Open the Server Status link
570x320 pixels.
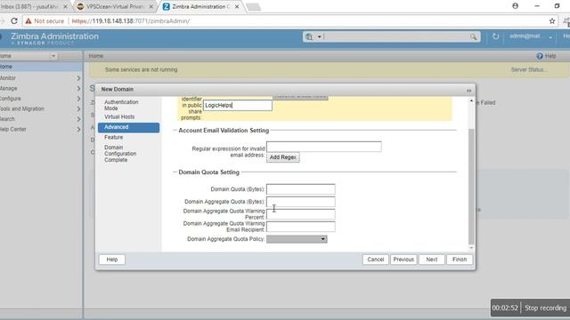[x=528, y=69]
